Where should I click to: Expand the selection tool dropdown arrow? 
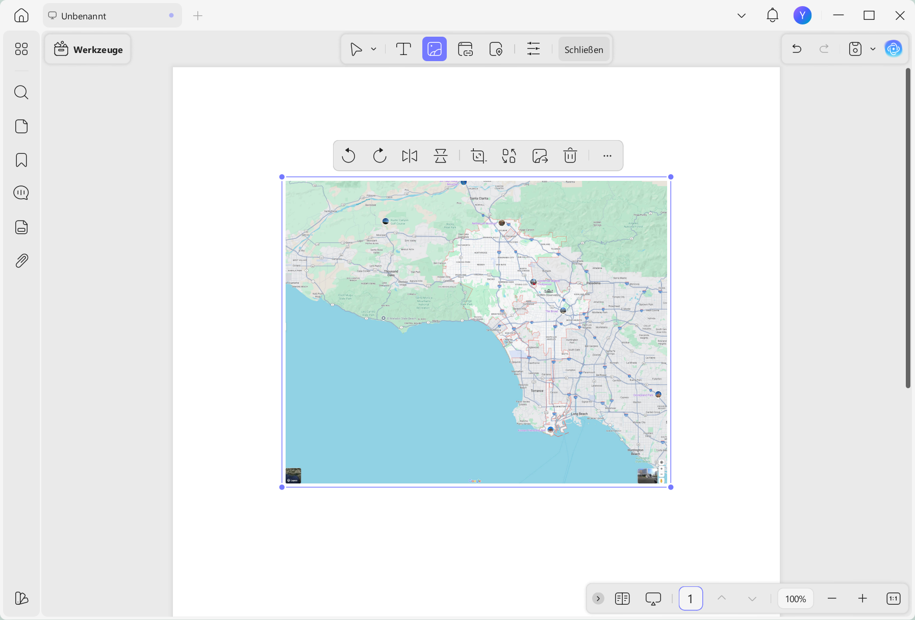(374, 49)
